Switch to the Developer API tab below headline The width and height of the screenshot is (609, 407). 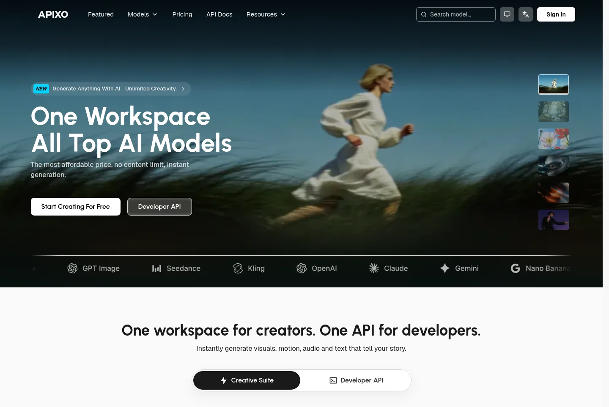click(x=356, y=380)
